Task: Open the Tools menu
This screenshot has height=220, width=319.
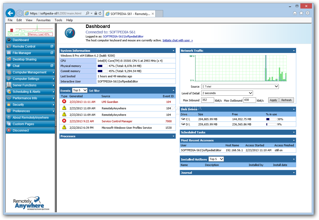Action: pos(58,20)
